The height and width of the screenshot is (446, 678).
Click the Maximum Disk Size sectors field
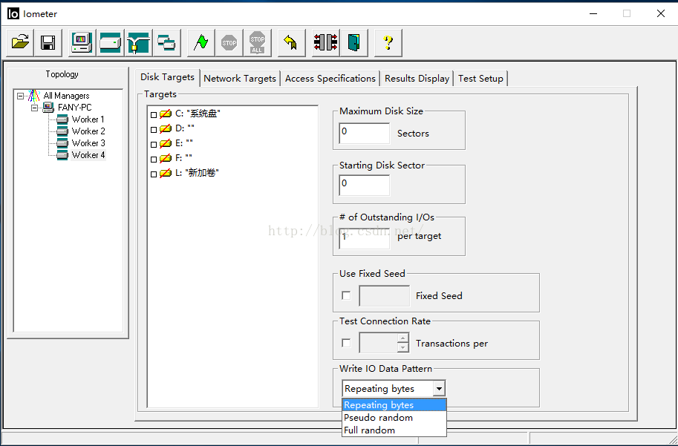click(x=365, y=133)
